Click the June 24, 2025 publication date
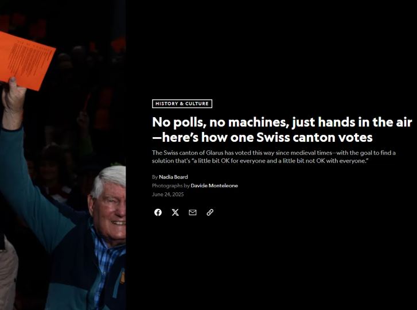Viewport: 417px width, 310px height. coord(168,195)
